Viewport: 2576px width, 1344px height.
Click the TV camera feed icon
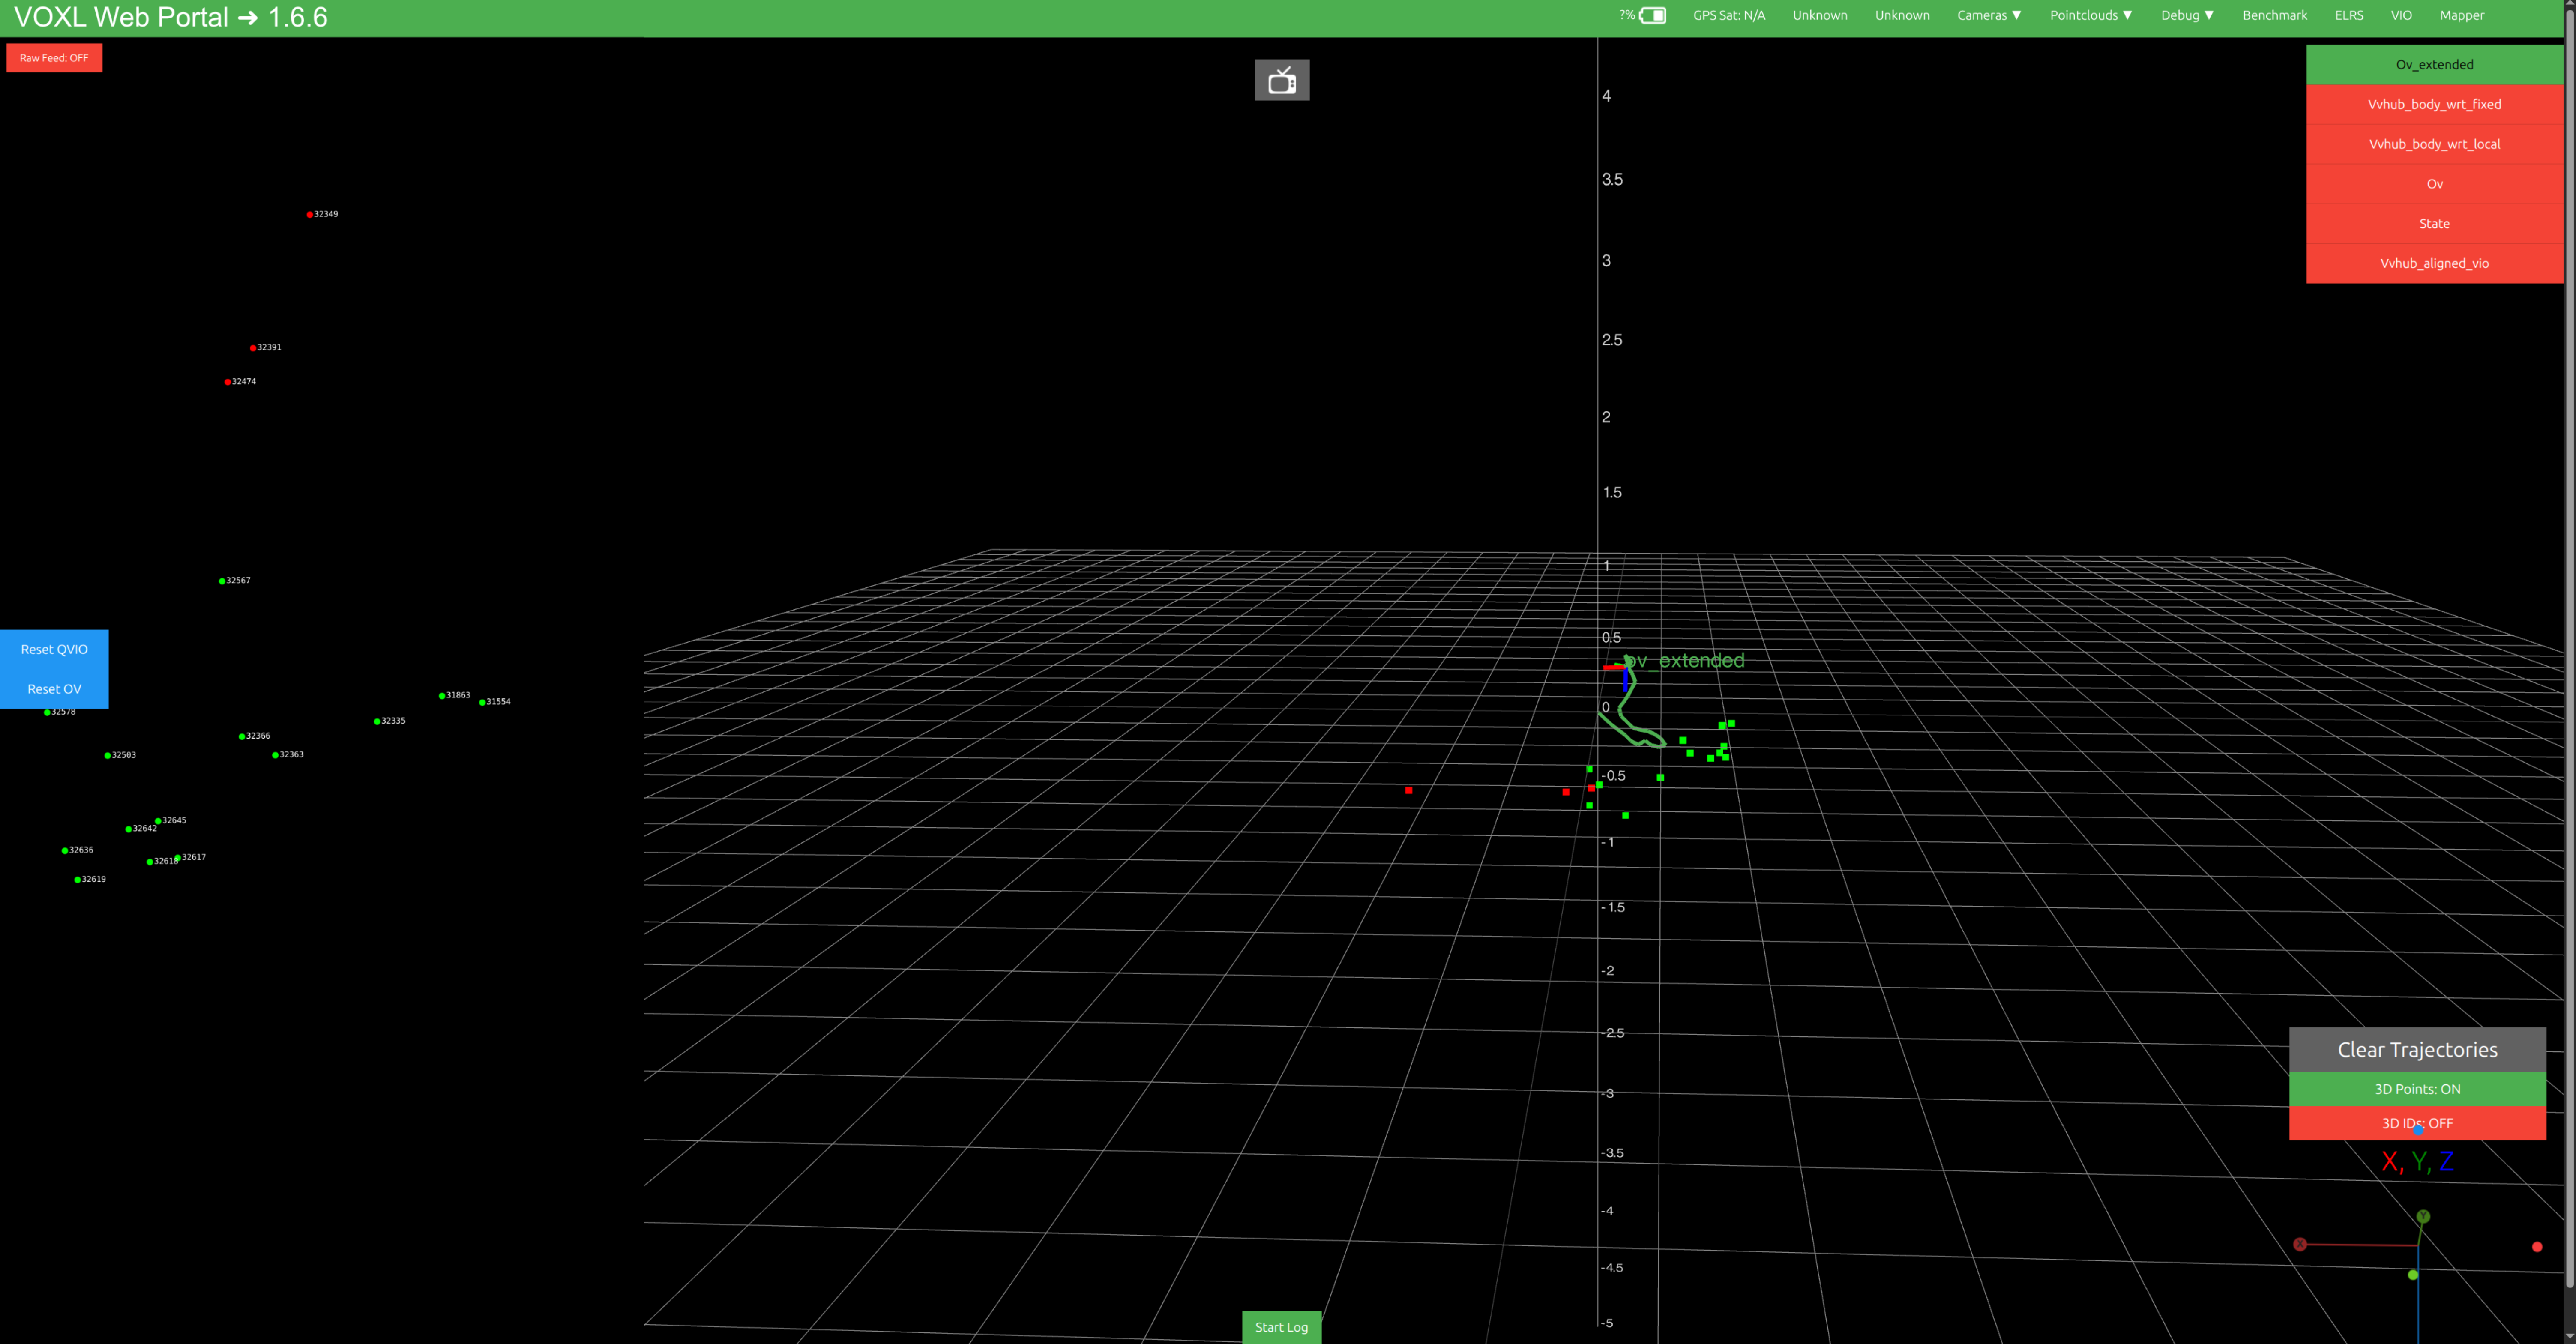1282,80
